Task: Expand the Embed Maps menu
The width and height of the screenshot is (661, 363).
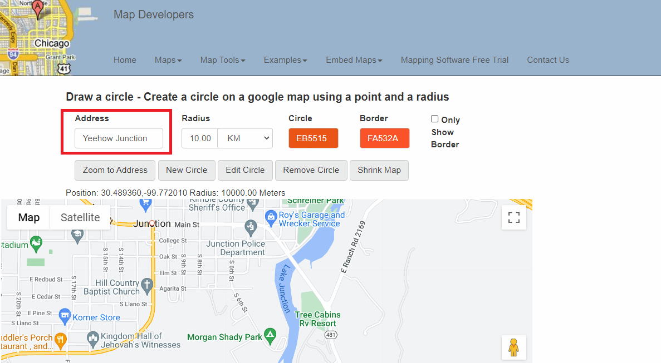Action: (354, 60)
